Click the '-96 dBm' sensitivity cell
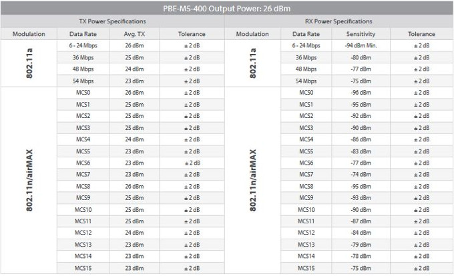 (x=361, y=93)
